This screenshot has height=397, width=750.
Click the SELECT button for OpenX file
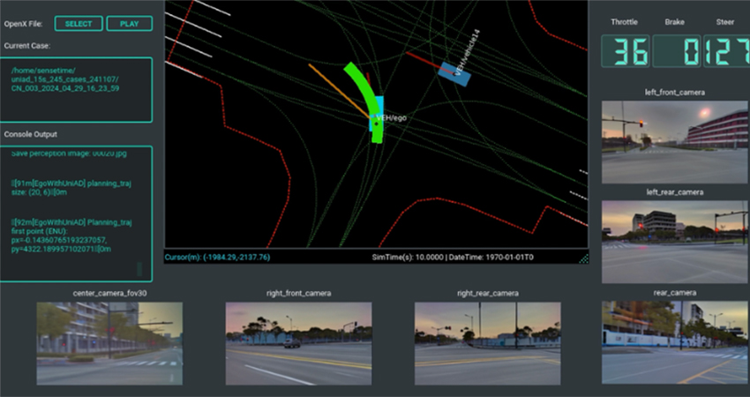[78, 24]
